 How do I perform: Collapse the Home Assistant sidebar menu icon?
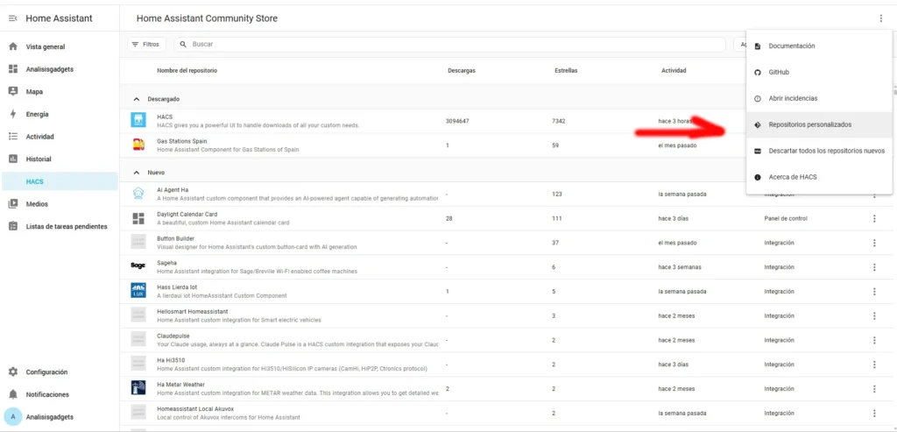(12, 18)
